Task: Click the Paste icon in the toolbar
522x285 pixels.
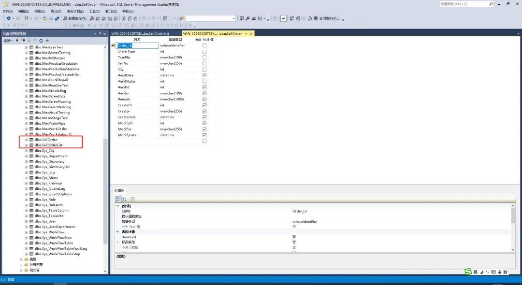Action: click(x=135, y=18)
